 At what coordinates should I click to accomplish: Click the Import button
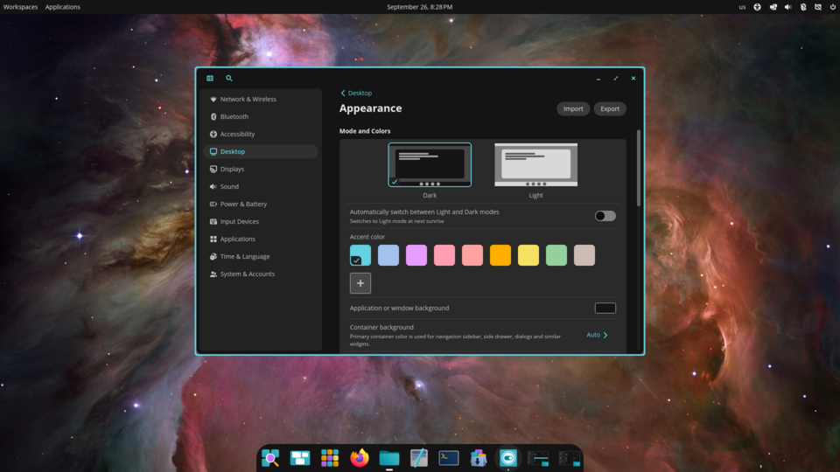tap(573, 109)
